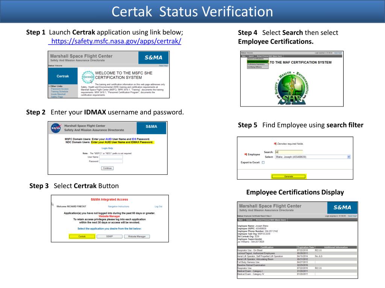Click the S&MA logo on the login page
Screen dimensions: 385x288
point(151,127)
